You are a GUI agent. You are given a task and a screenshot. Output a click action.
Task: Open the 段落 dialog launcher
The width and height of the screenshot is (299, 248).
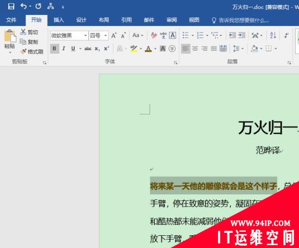289,63
